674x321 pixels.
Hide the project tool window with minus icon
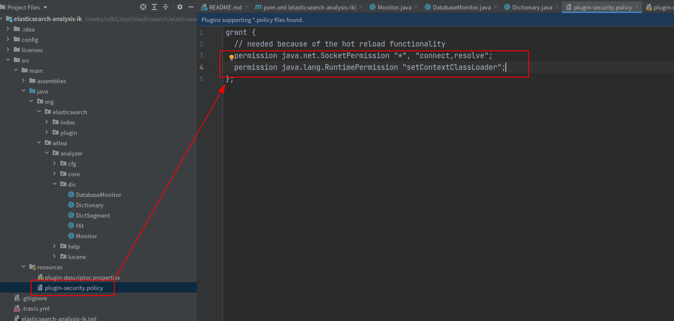pyautogui.click(x=191, y=7)
